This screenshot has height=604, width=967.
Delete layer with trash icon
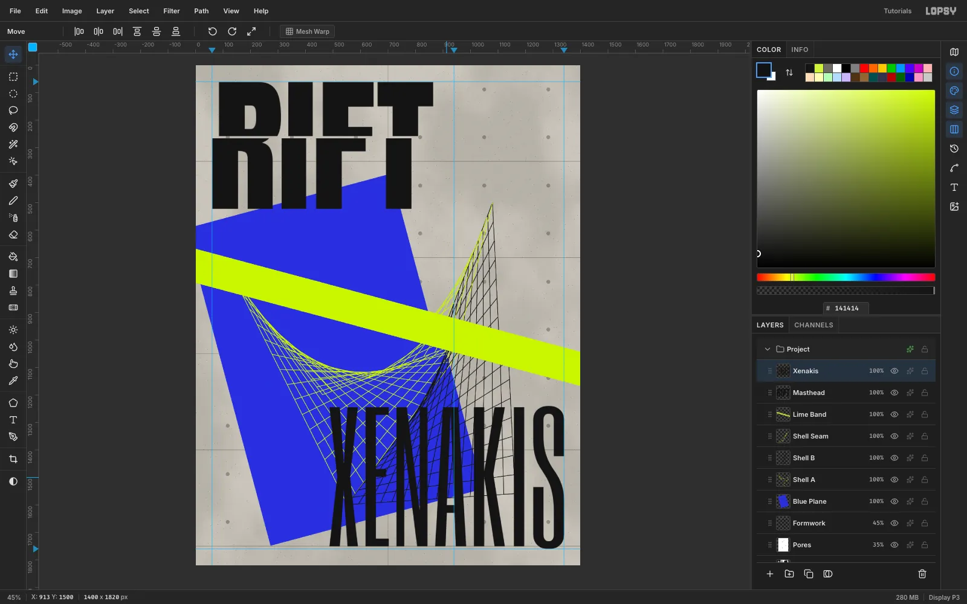pyautogui.click(x=922, y=574)
